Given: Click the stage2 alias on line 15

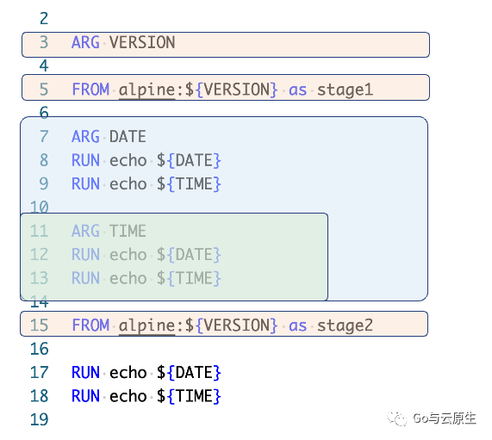Looking at the screenshot, I should (345, 325).
